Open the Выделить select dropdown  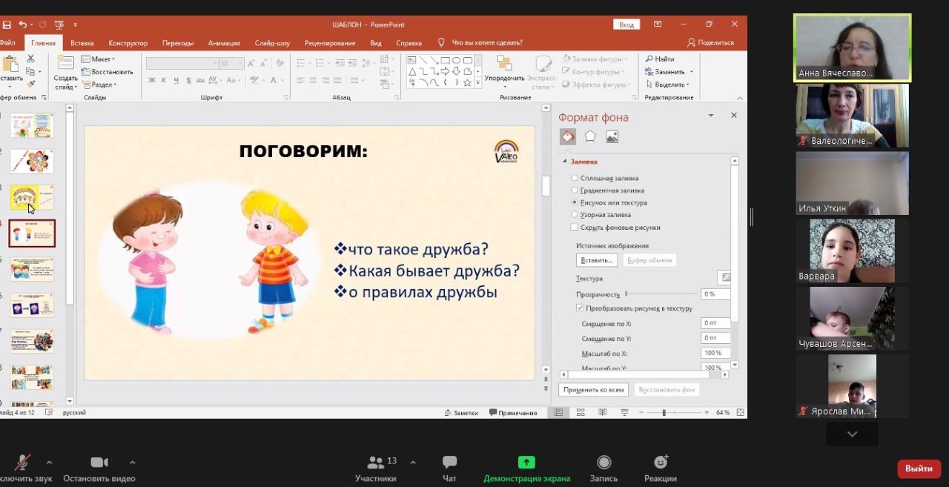pos(667,85)
